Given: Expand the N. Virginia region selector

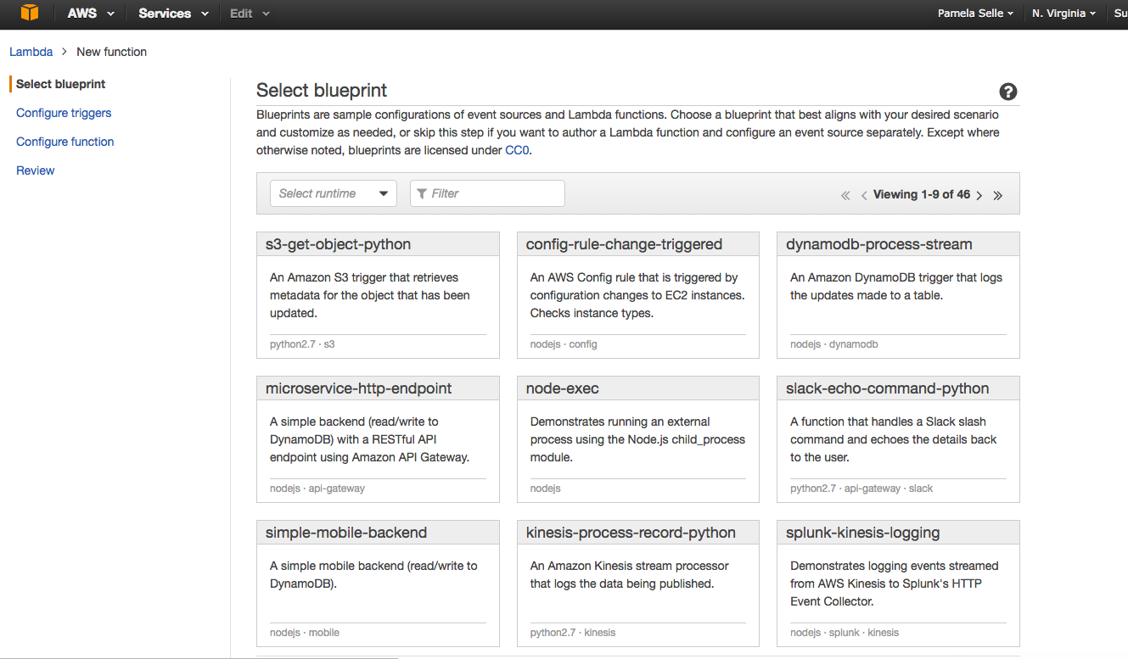Looking at the screenshot, I should tap(1063, 14).
